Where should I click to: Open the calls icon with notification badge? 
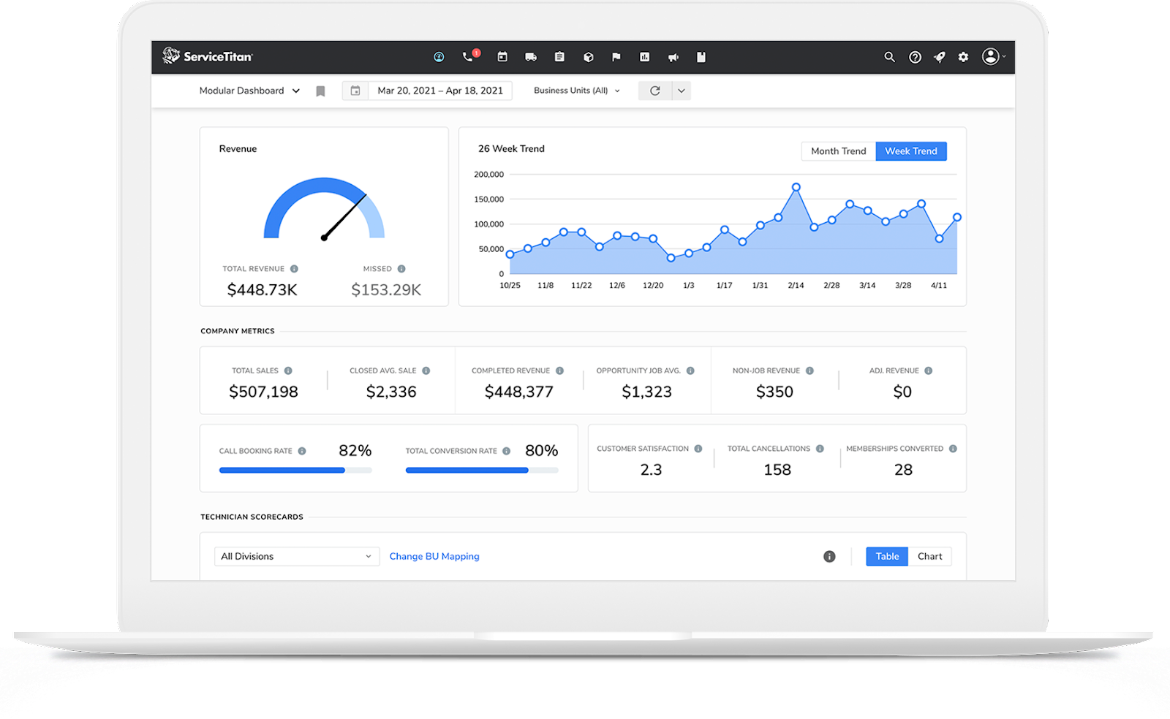click(x=469, y=56)
